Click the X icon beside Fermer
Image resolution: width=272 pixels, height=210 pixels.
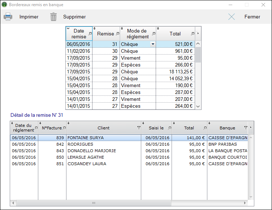pos(232,17)
